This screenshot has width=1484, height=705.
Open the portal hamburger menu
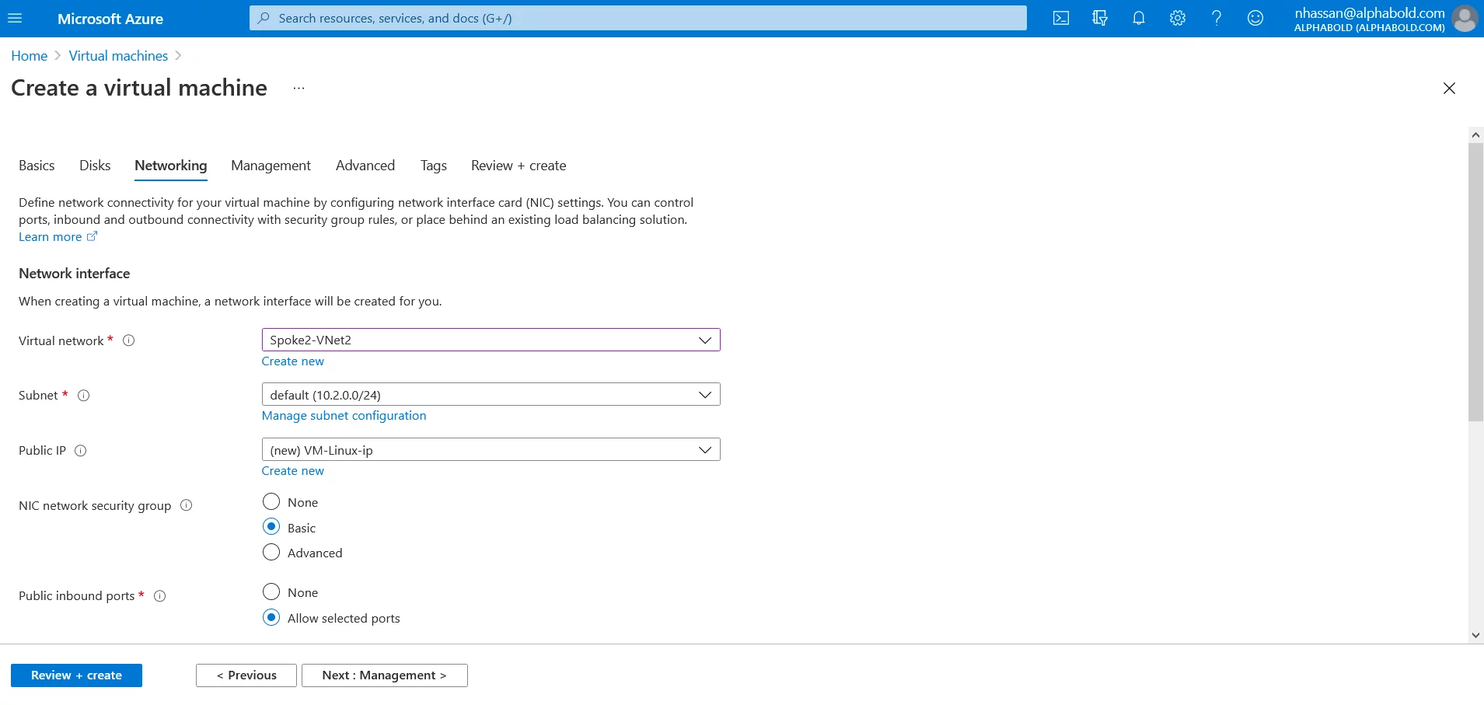[15, 18]
